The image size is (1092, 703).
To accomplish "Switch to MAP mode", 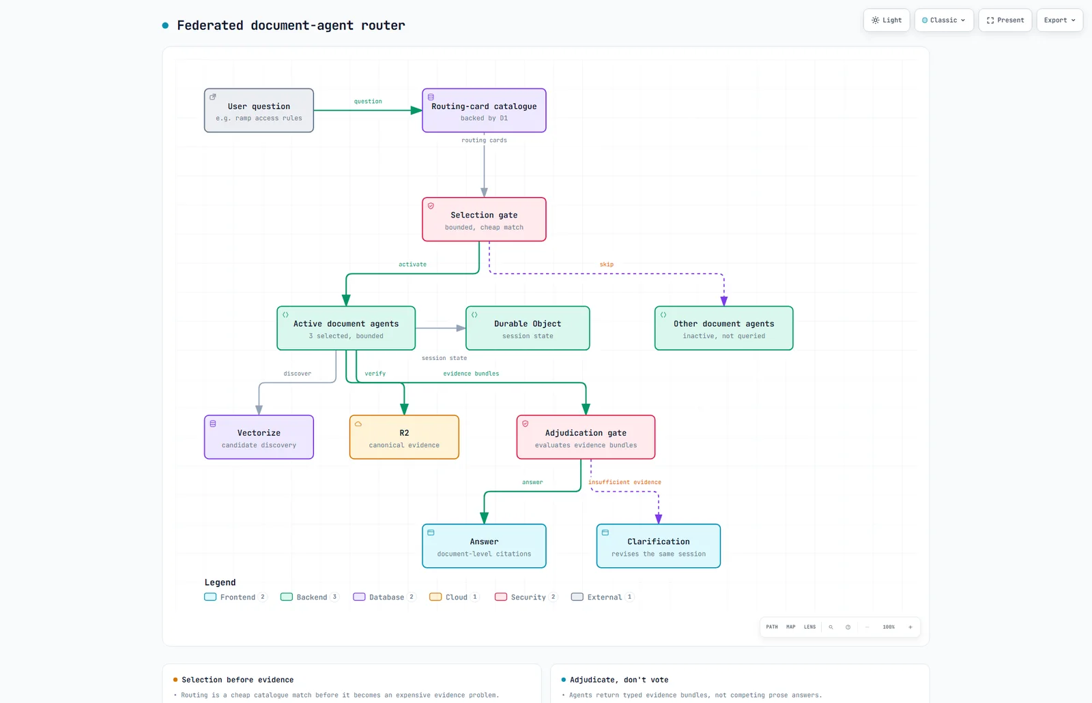I will tap(790, 627).
